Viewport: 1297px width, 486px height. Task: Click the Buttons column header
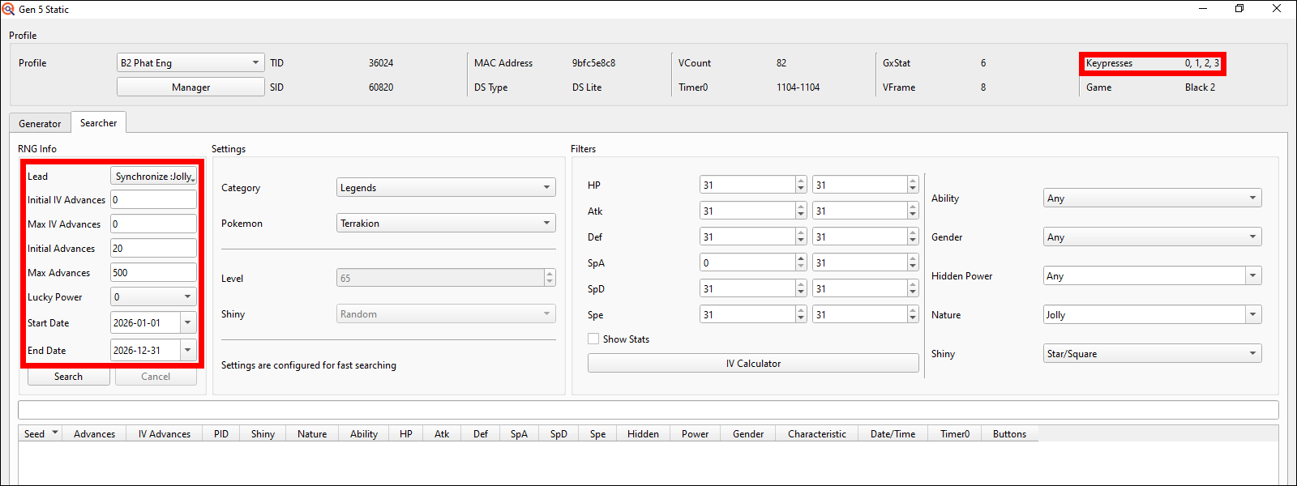point(1010,433)
